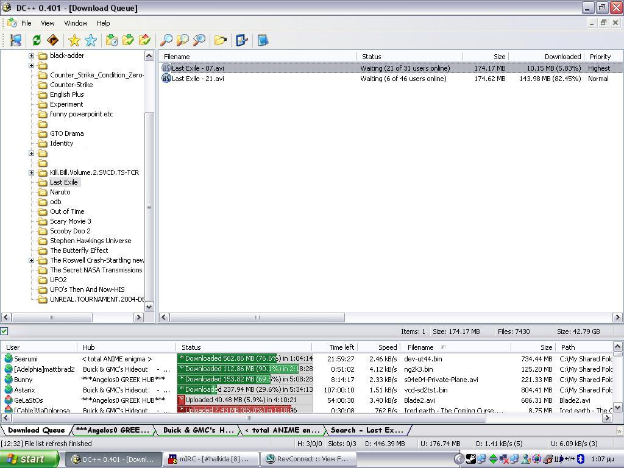
Task: Click Astarix's download progress bar
Action: 245,389
